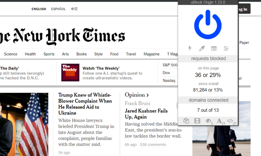
Task: Open the Health section
Action: point(30,54)
